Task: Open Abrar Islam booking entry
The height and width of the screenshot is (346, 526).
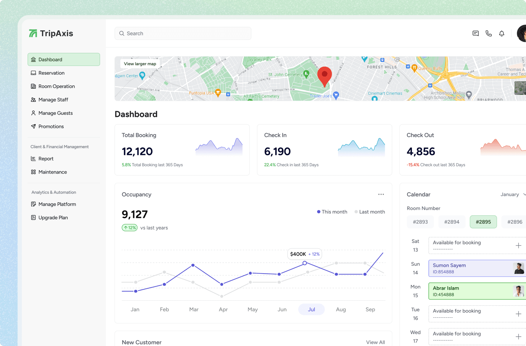Action: [x=477, y=291]
